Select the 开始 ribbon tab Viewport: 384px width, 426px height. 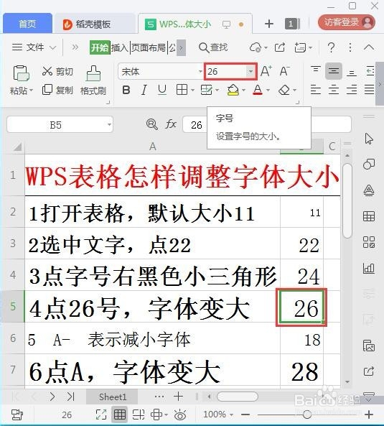coord(100,48)
